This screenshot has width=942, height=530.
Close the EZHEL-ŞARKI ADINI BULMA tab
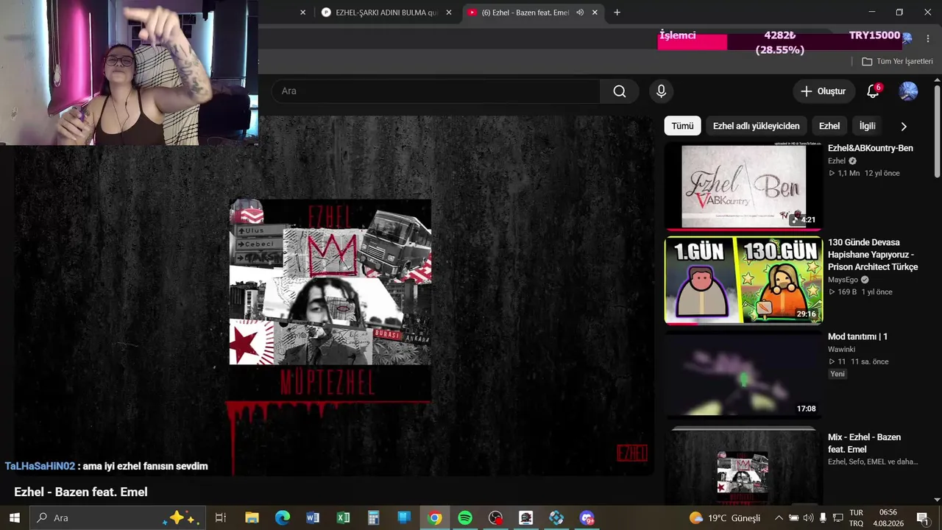[x=449, y=13]
